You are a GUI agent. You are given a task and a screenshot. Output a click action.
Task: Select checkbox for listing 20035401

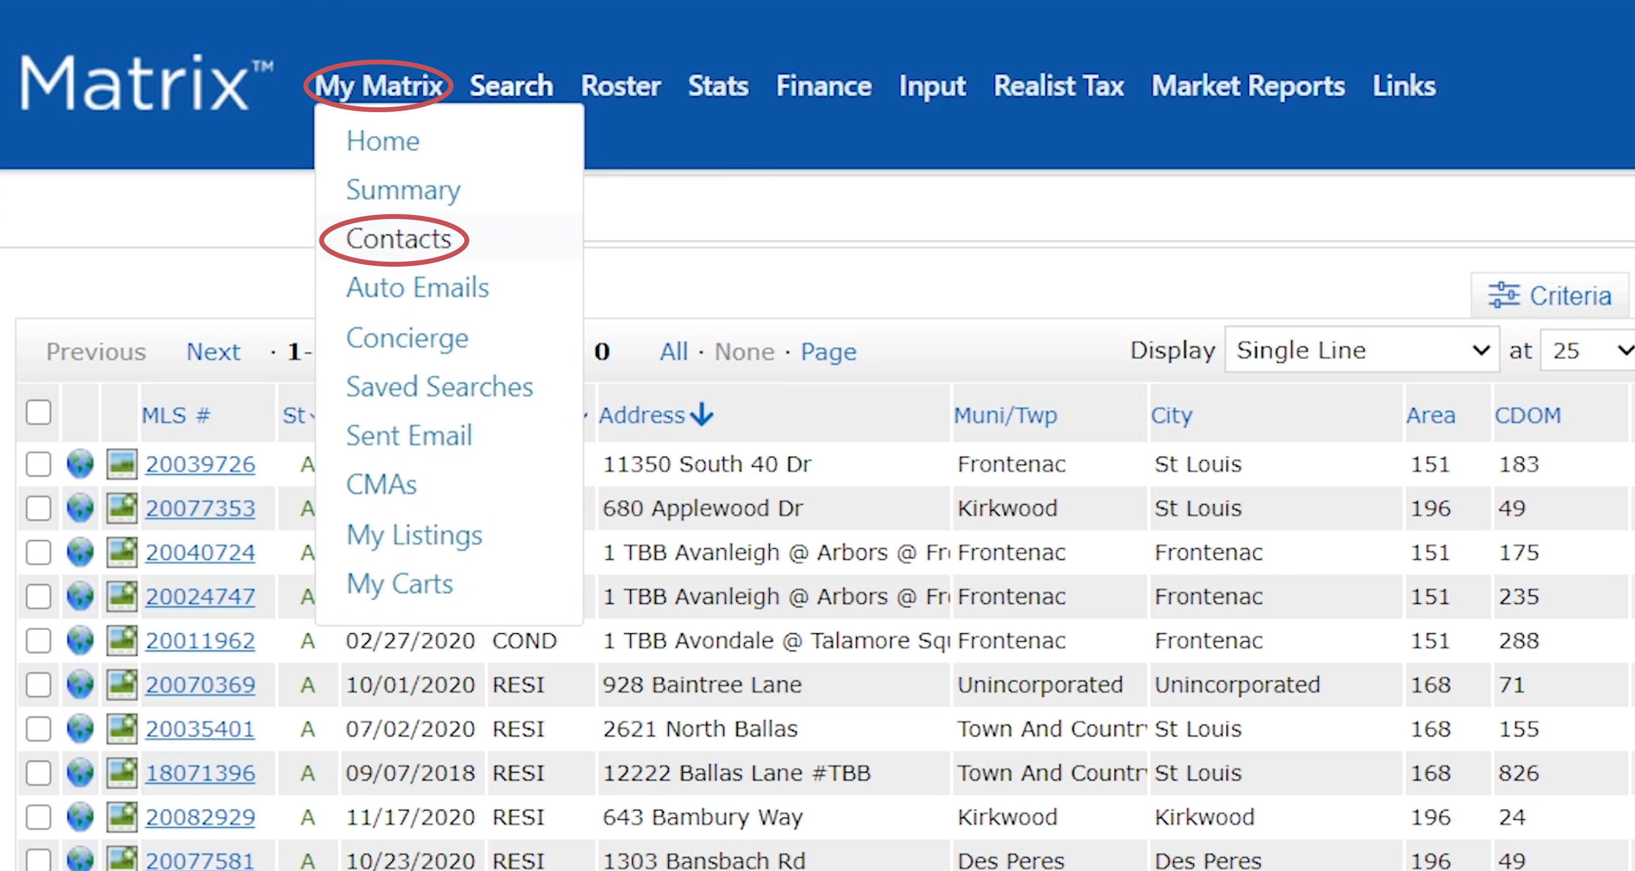tap(39, 728)
